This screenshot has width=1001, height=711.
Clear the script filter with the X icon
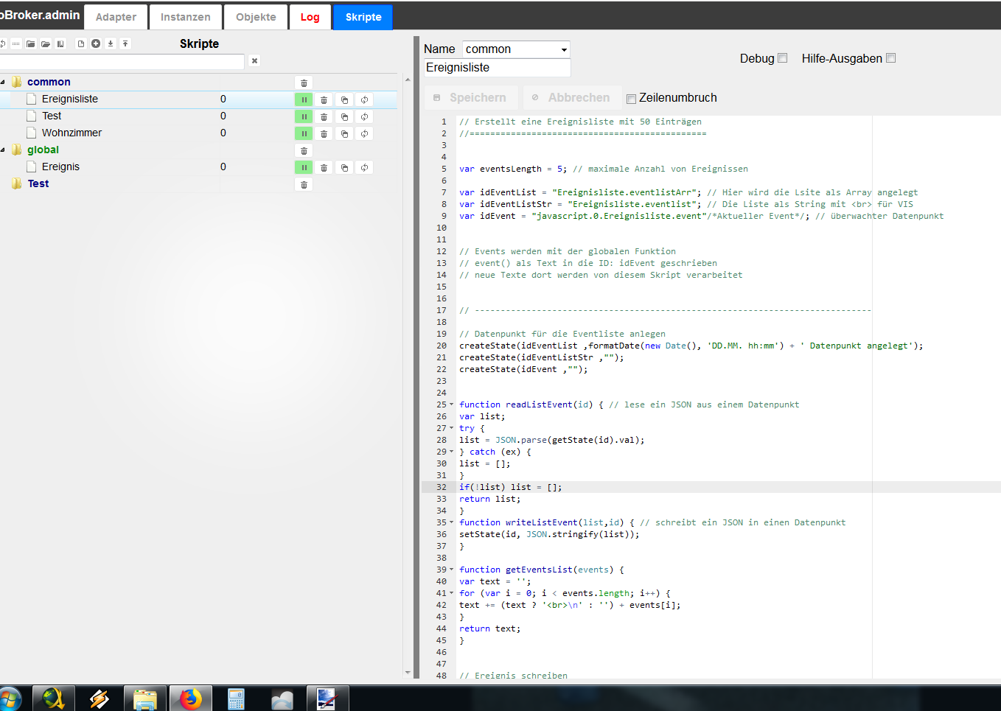point(254,60)
